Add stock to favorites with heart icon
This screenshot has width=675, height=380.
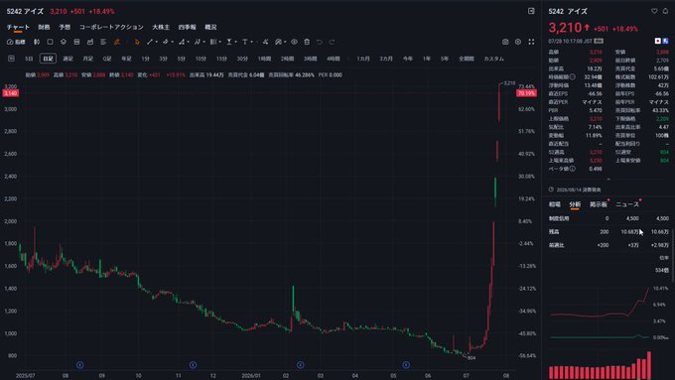654,11
